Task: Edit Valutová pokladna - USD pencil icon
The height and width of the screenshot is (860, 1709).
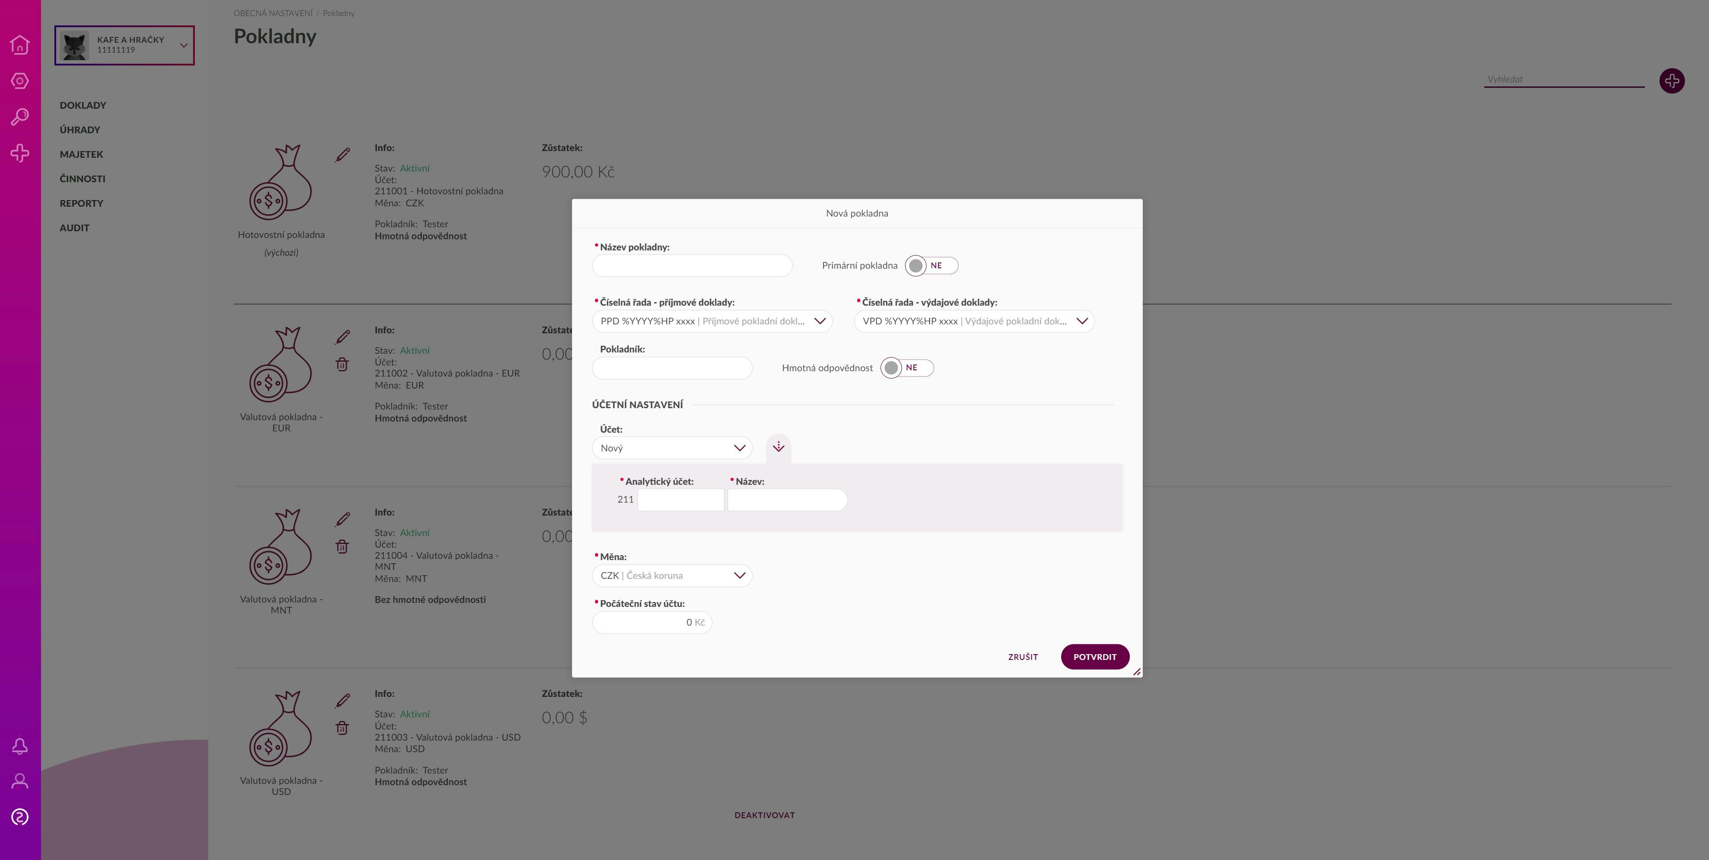Action: [x=342, y=701]
